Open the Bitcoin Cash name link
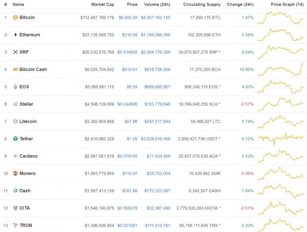 tap(33, 69)
